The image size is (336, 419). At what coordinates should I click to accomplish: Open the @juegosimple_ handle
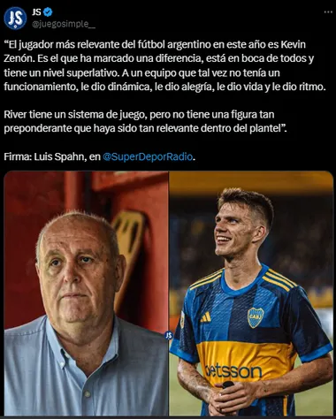(x=64, y=24)
